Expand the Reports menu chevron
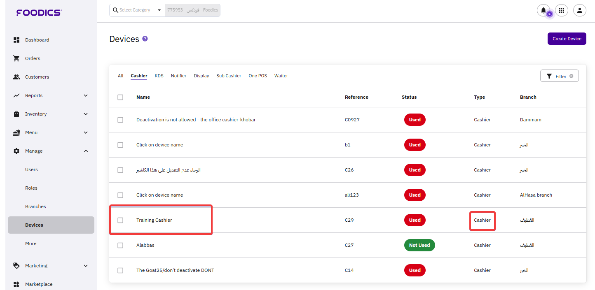The height and width of the screenshot is (290, 595). pos(86,95)
